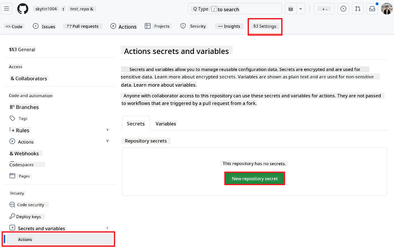Open the repository star dropdown arrow

pos(300,8)
